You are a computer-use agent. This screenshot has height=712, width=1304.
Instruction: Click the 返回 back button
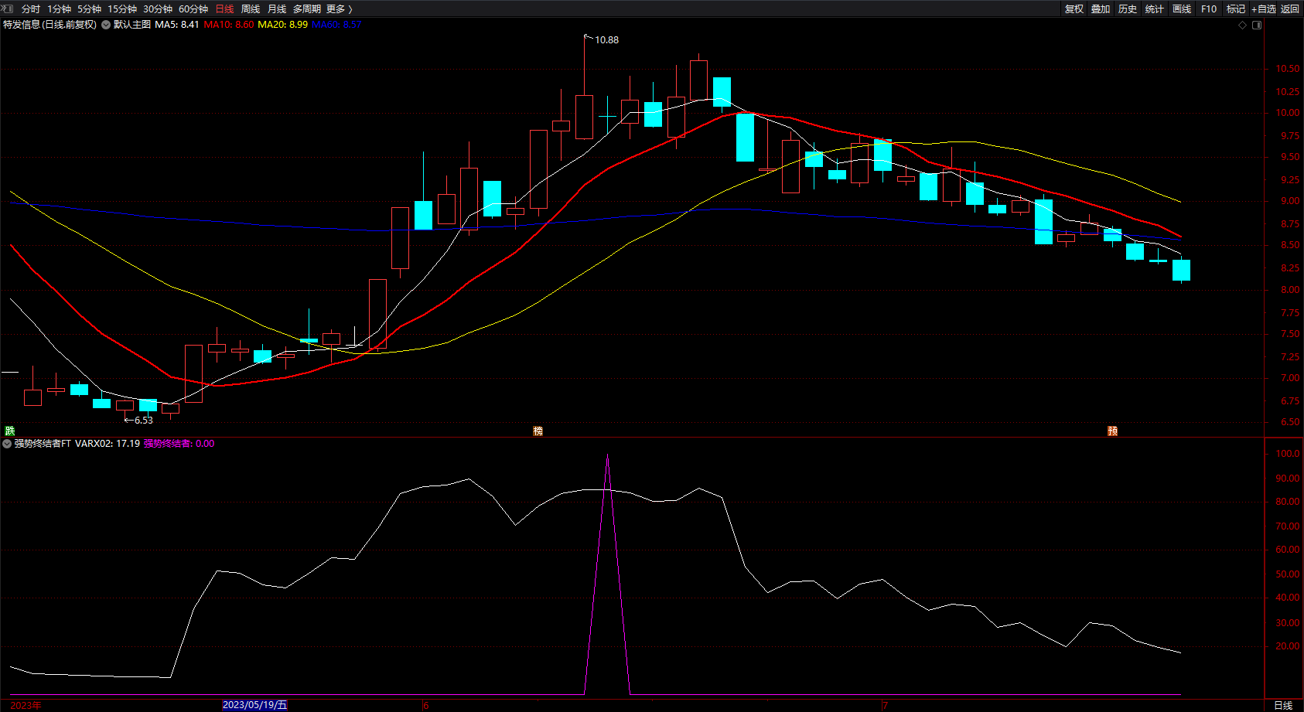pos(1290,9)
